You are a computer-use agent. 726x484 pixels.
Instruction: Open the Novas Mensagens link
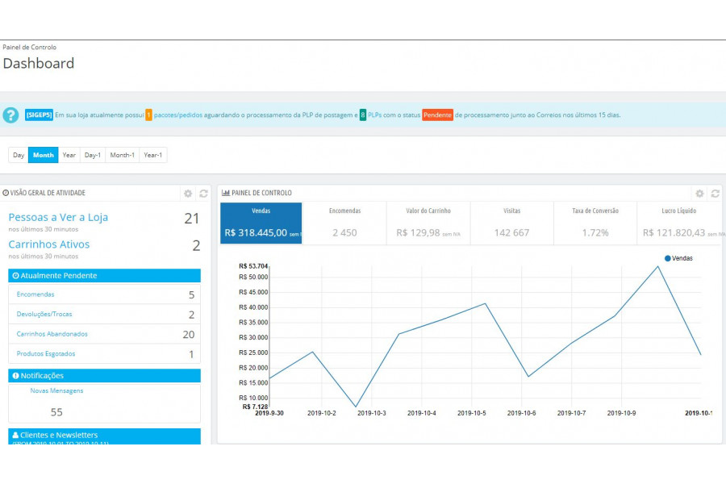(x=57, y=391)
